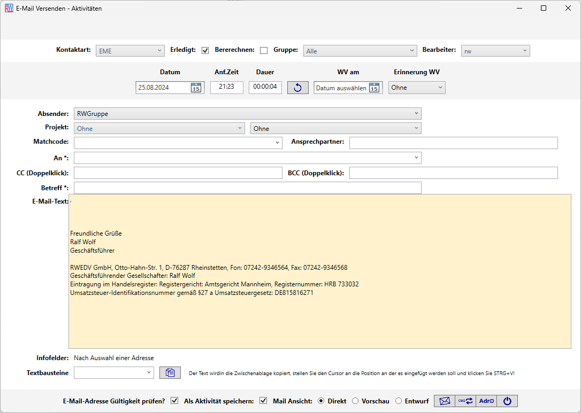Expand the Erinnerung WV dropdown
Image resolution: width=581 pixels, height=413 pixels.
417,88
